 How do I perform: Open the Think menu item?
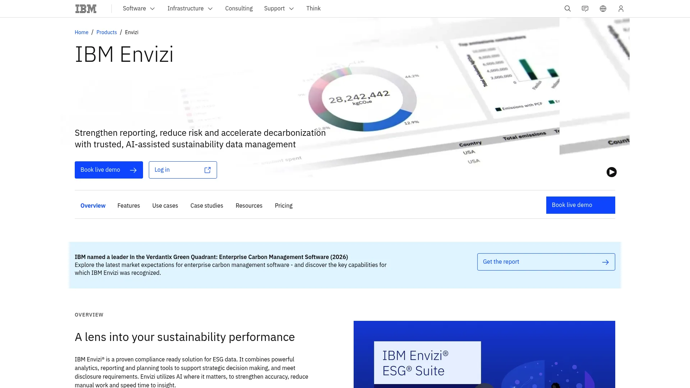coord(313,9)
